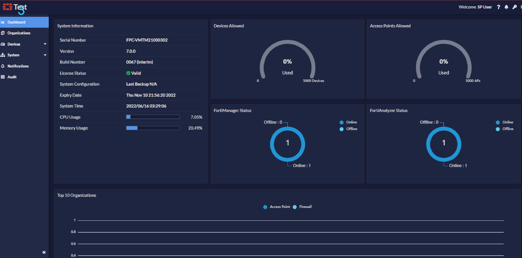Collapse the sidebar with double-chevron icon
Screen dimensions: 522x258
pos(44,252)
